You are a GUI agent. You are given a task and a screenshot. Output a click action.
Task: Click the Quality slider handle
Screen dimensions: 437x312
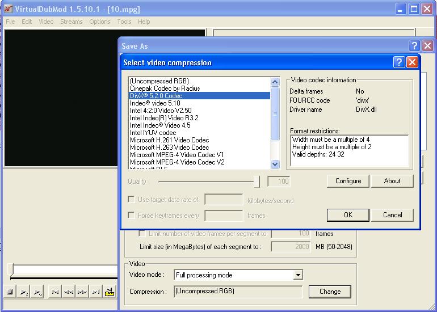(x=257, y=182)
